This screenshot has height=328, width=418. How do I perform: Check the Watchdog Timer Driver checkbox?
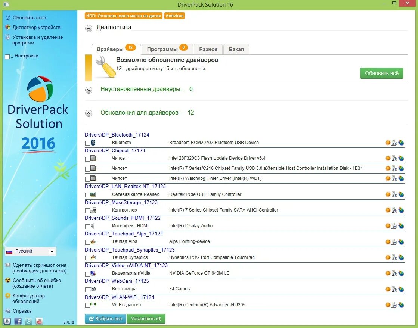87,179
